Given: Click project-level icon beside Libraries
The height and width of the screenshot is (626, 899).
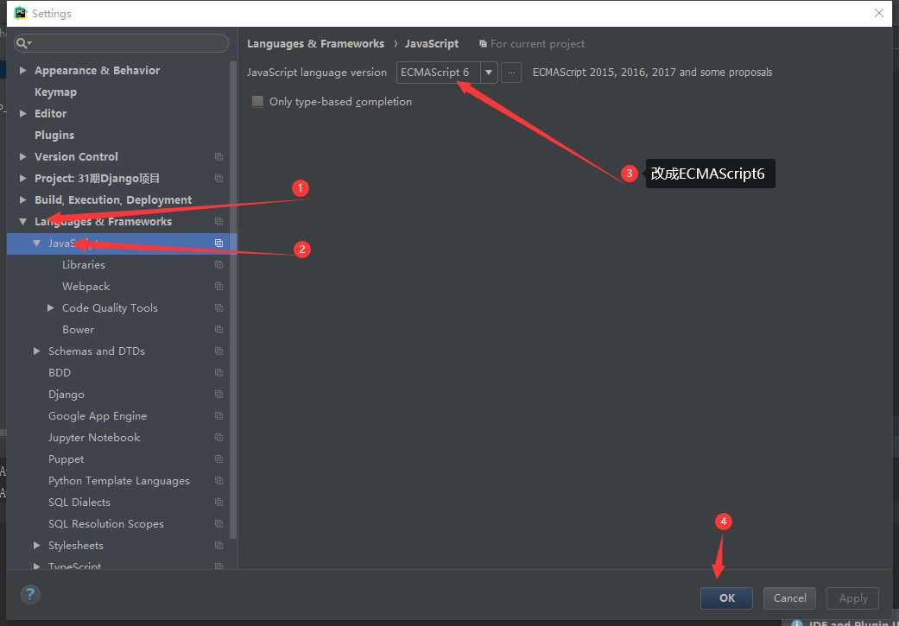Looking at the screenshot, I should [218, 265].
